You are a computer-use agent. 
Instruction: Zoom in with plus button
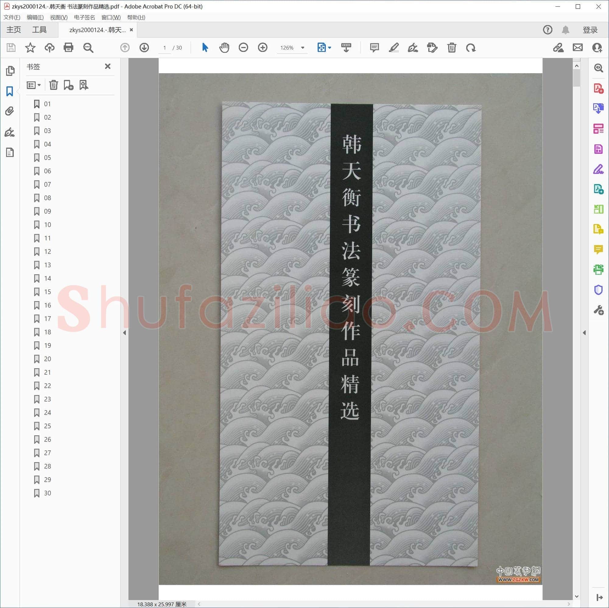[x=262, y=48]
